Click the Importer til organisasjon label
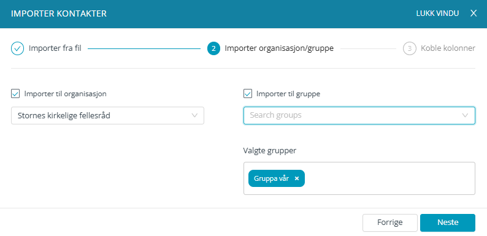 tap(65, 94)
